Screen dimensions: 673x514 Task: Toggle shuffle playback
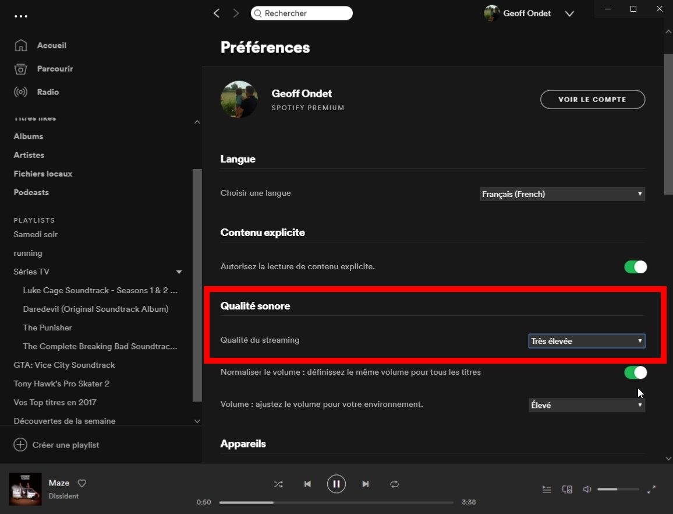(x=278, y=484)
